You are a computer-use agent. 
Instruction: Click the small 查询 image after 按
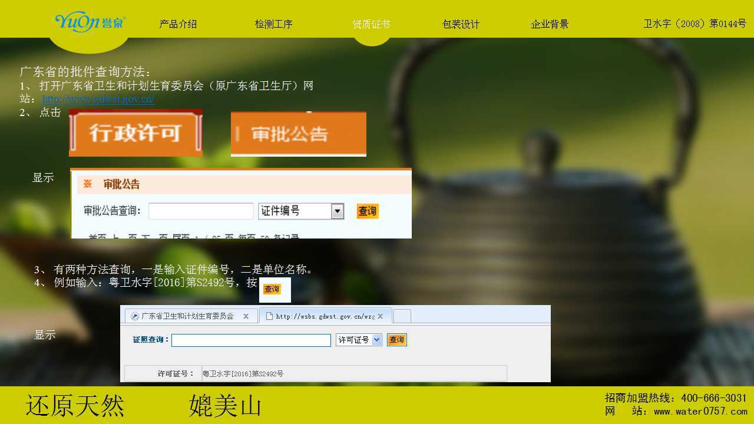(x=272, y=289)
